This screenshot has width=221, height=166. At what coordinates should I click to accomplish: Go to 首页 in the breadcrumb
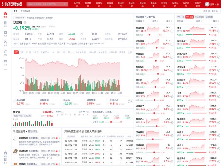(15, 11)
